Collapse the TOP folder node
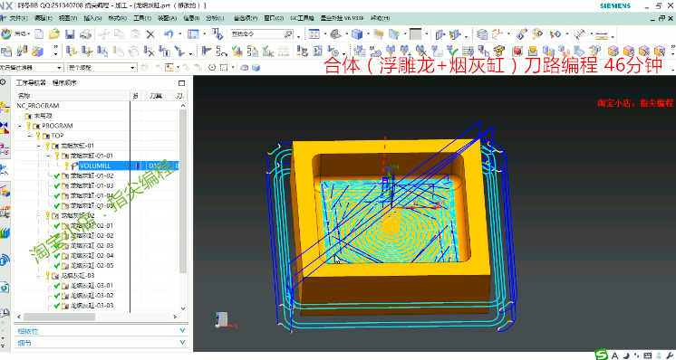Screen dimensions: 676x360 click(x=30, y=136)
